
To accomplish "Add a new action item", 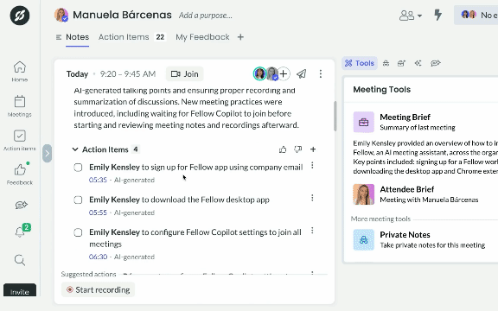I will (313, 149).
